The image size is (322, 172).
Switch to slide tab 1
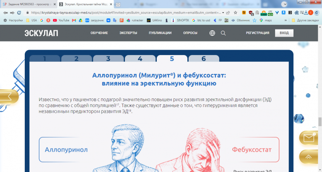(44, 58)
